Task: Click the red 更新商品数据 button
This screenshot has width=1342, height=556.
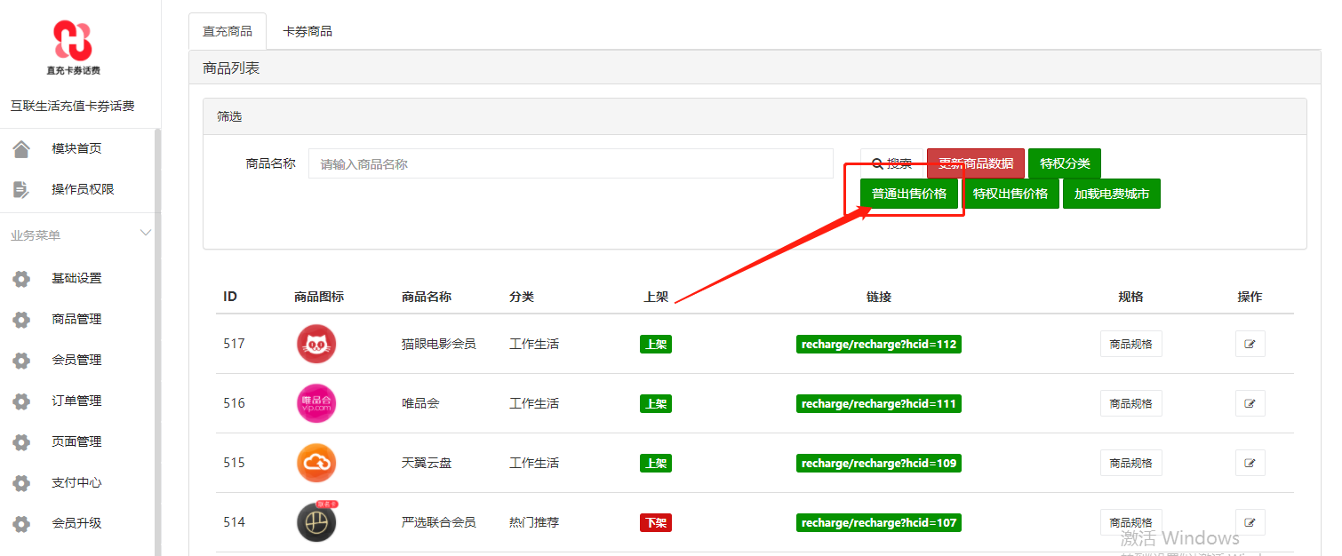Action: (976, 163)
